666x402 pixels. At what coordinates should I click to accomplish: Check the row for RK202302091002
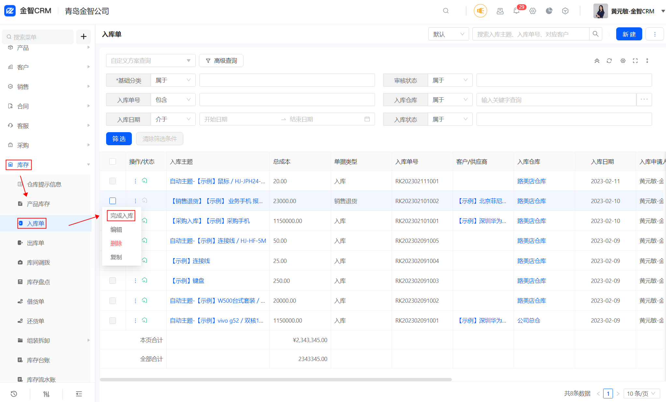point(113,300)
